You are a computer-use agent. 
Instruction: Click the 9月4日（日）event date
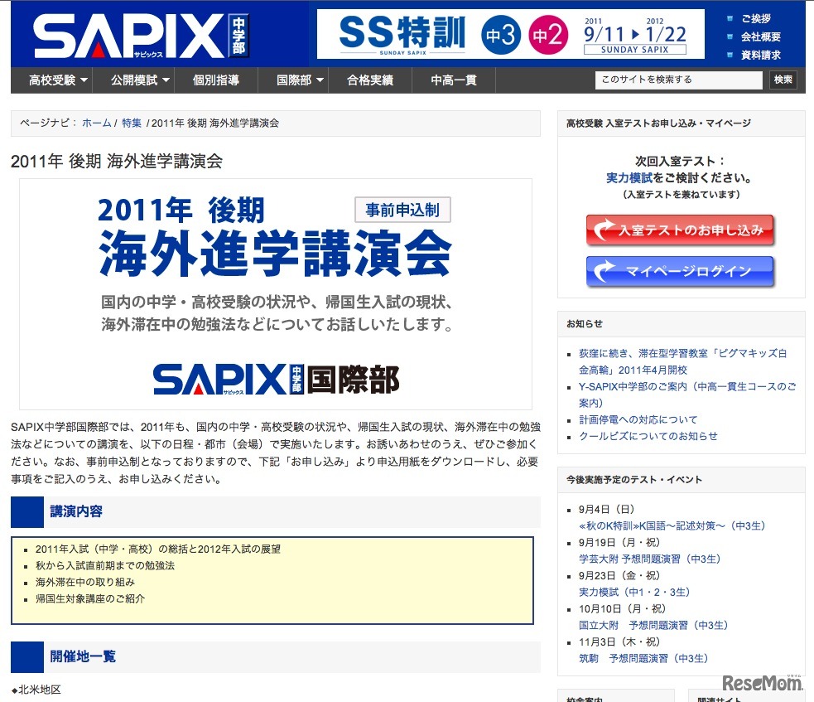click(x=606, y=509)
